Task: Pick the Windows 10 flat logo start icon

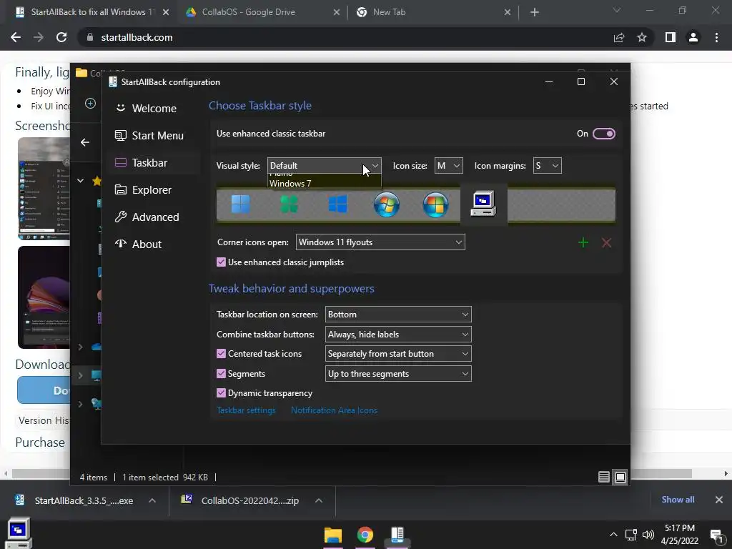Action: pos(337,204)
